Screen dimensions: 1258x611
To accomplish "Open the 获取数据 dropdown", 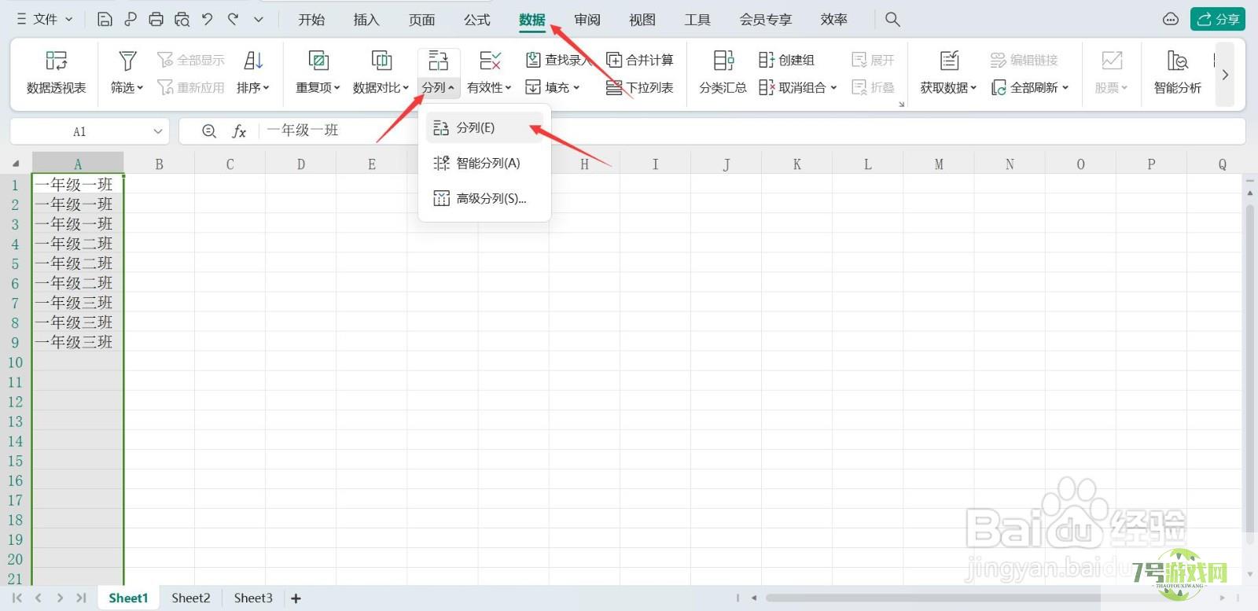I will tap(949, 72).
